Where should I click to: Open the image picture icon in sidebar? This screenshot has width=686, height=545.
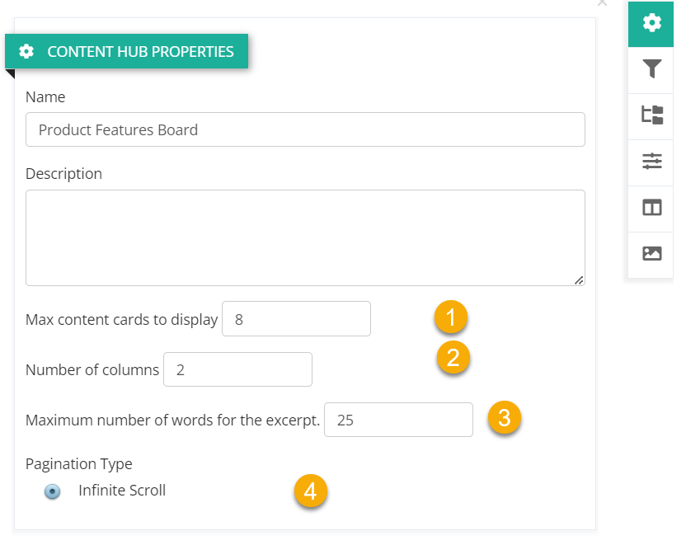tap(651, 253)
